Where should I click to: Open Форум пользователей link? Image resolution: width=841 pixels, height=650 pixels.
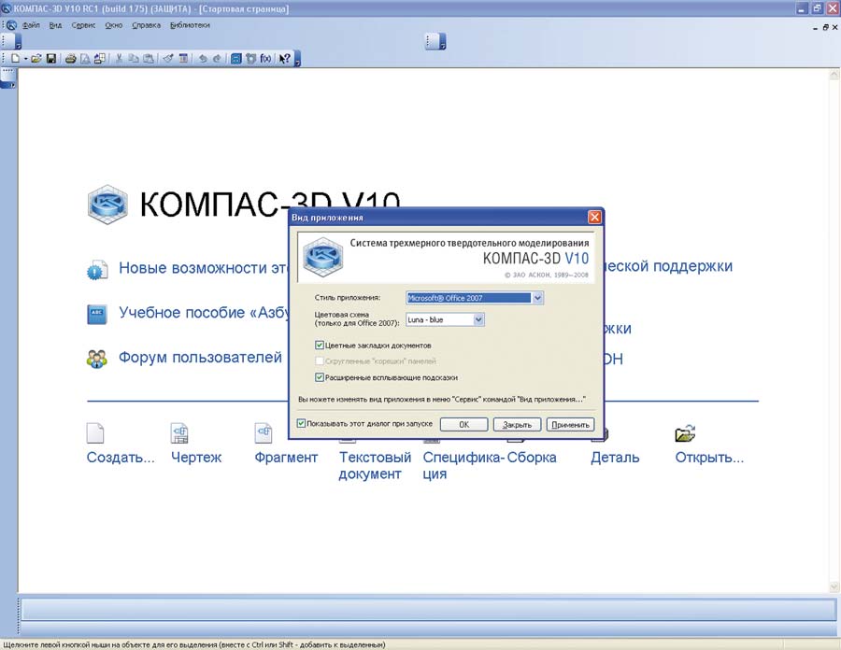(200, 358)
